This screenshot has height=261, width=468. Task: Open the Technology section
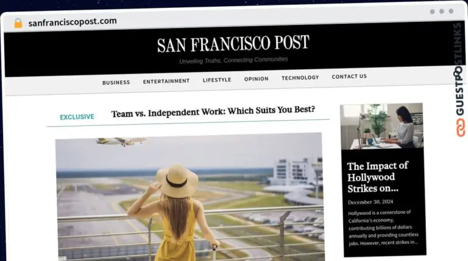click(x=300, y=78)
